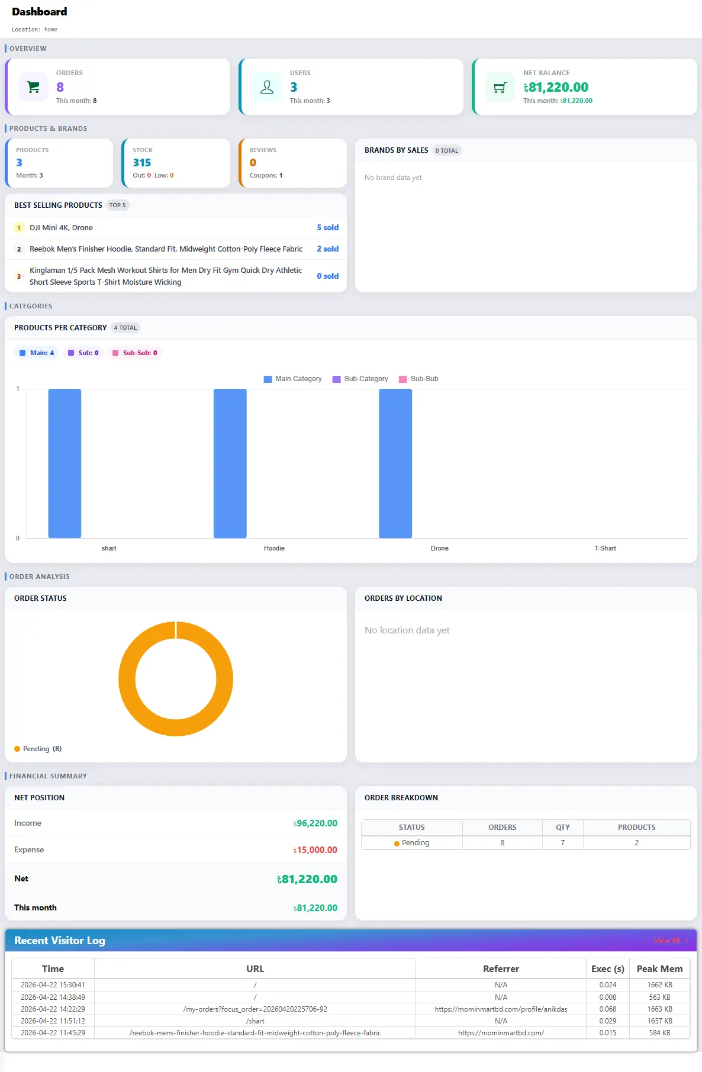Click the Net Balance cart icon

click(500, 87)
